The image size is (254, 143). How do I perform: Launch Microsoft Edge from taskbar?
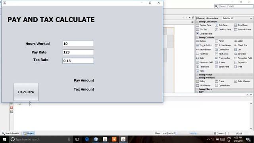(x=87, y=139)
